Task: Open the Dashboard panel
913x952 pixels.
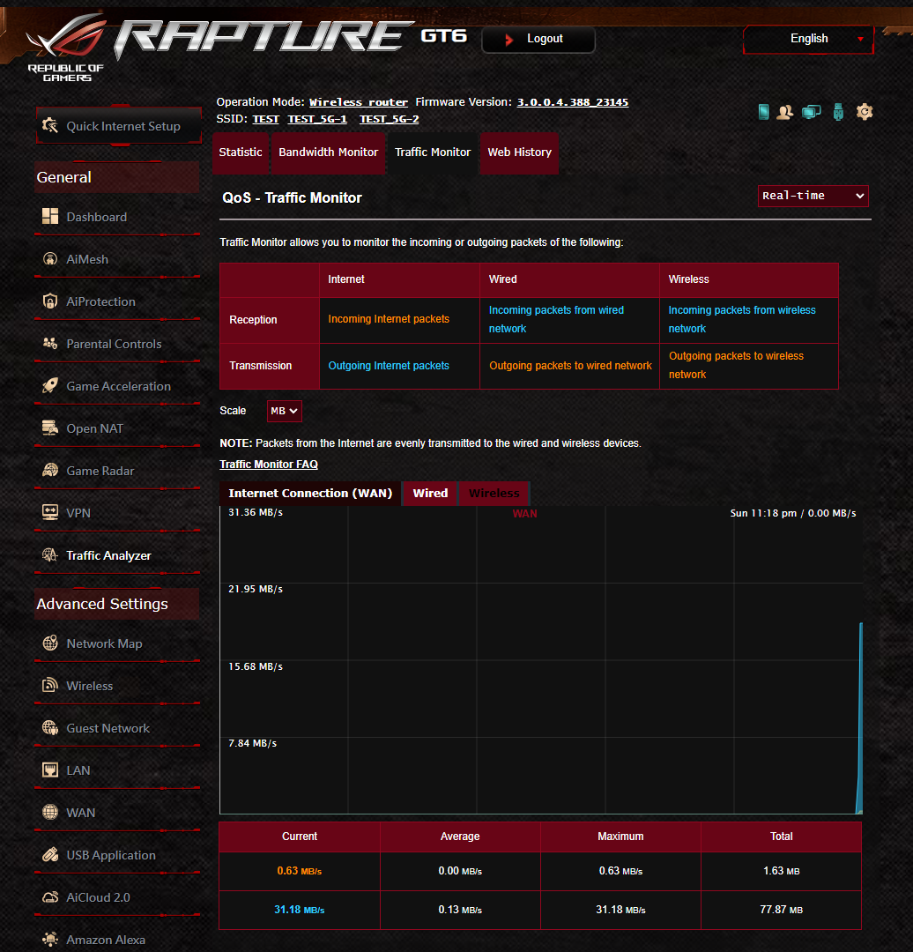Action: (x=96, y=216)
